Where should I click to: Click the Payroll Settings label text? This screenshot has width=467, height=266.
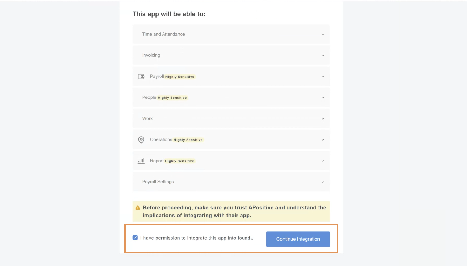tap(158, 182)
